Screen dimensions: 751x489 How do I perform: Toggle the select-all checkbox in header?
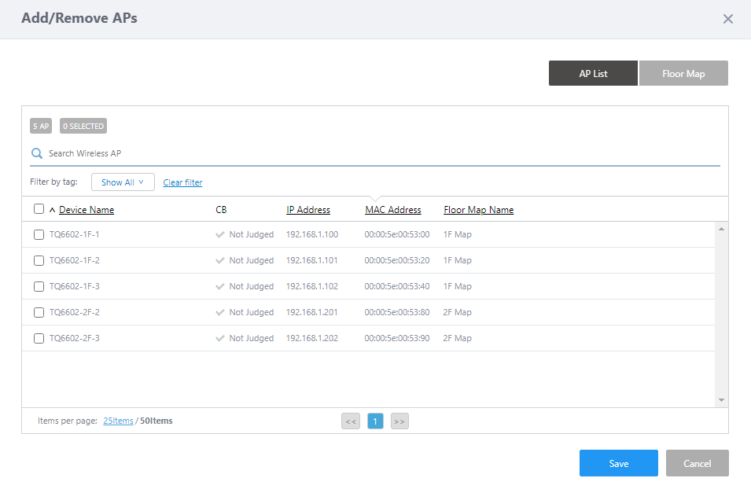click(39, 209)
